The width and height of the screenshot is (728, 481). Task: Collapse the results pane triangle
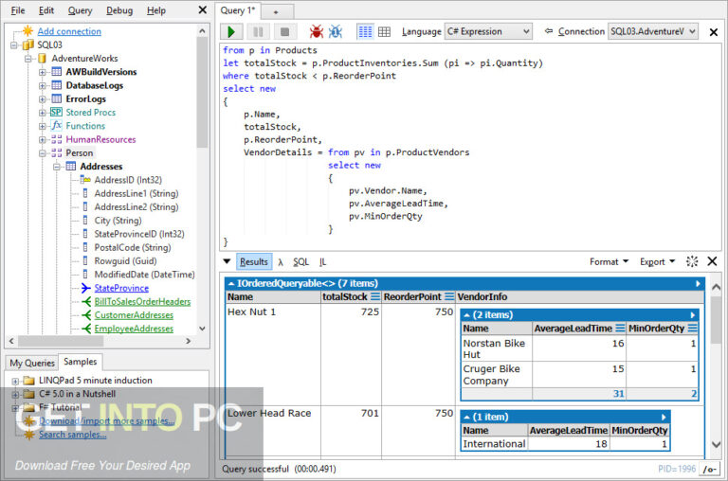[x=227, y=261]
